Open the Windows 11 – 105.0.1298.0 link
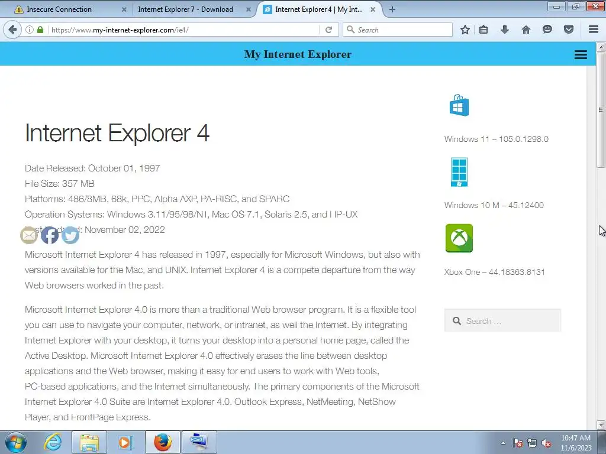The image size is (606, 454). pyautogui.click(x=497, y=139)
